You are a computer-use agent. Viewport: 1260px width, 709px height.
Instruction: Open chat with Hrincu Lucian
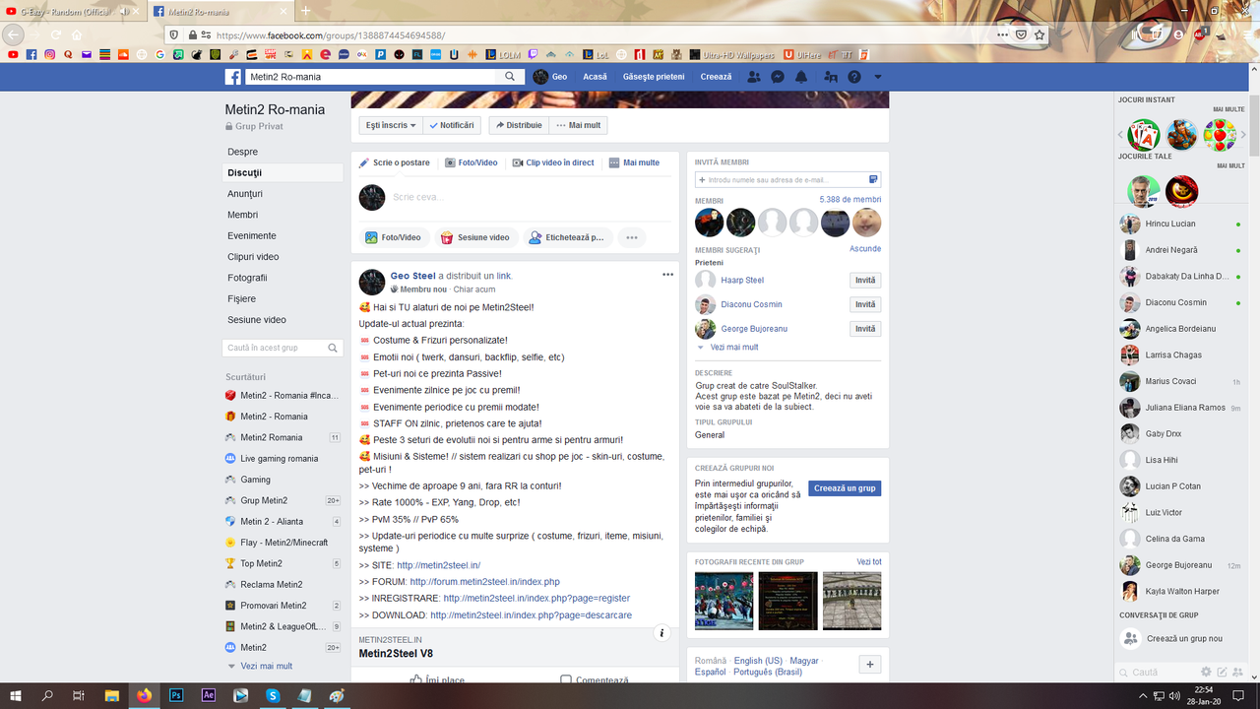(1180, 224)
